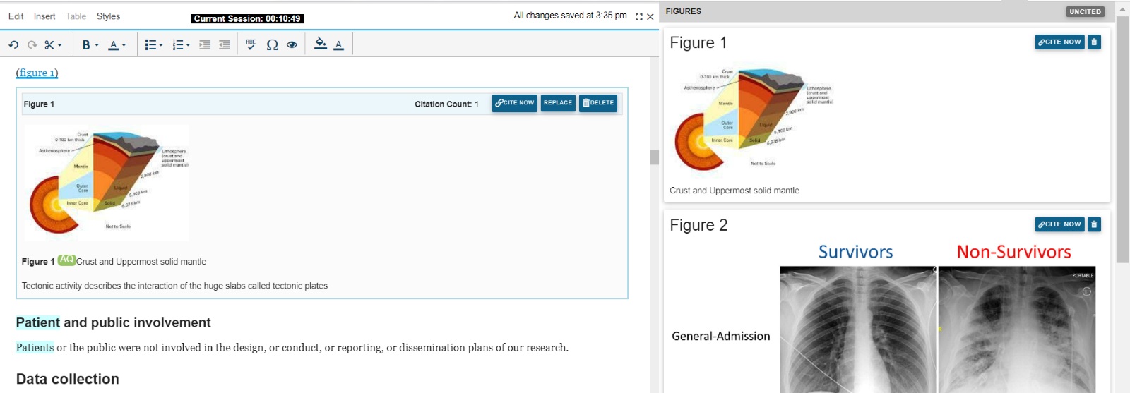Toggle the eye preview icon
Image resolution: width=1130 pixels, height=393 pixels.
(292, 45)
